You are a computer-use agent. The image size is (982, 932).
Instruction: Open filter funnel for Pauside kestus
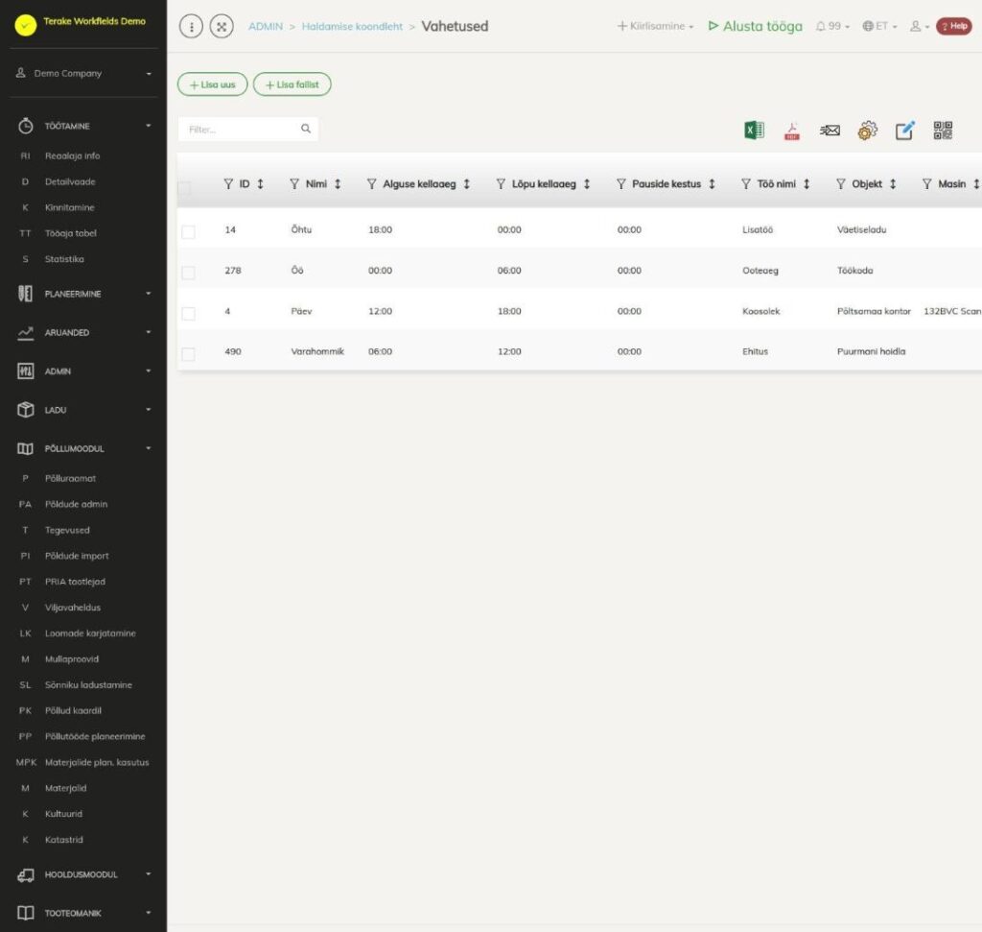(621, 183)
